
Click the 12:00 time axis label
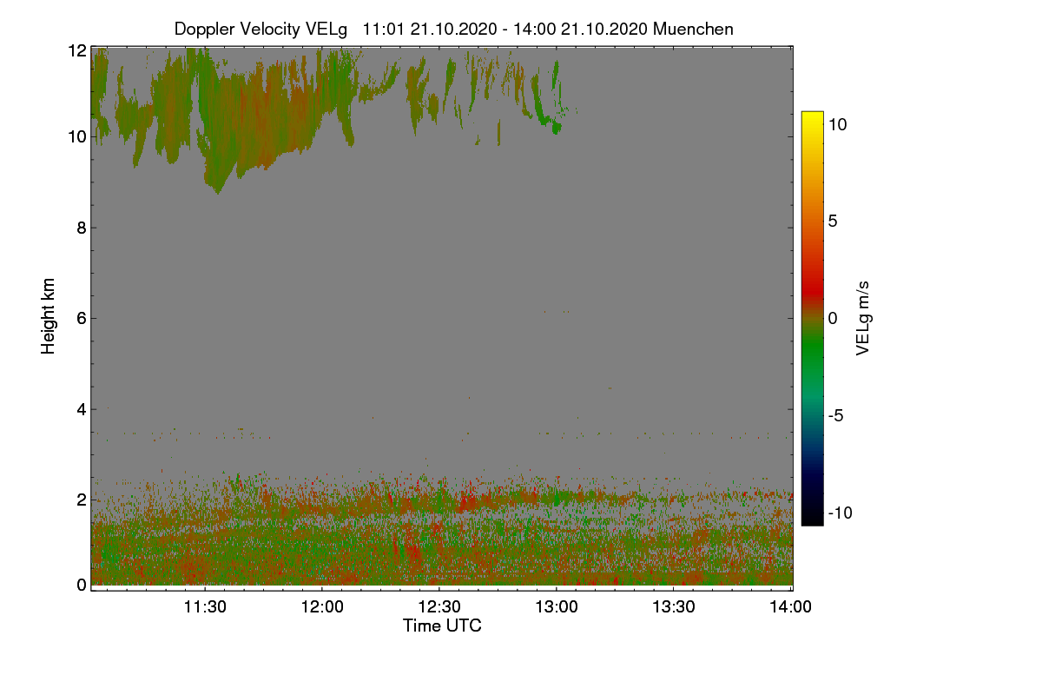coord(322,607)
